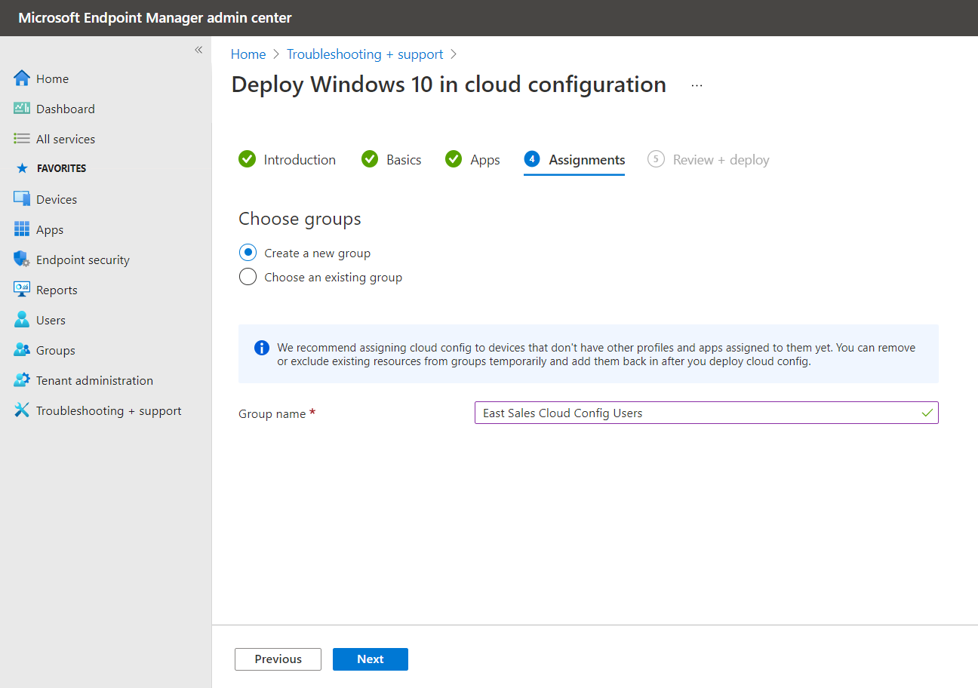
Task: Select Choose an existing group option
Action: pos(248,277)
